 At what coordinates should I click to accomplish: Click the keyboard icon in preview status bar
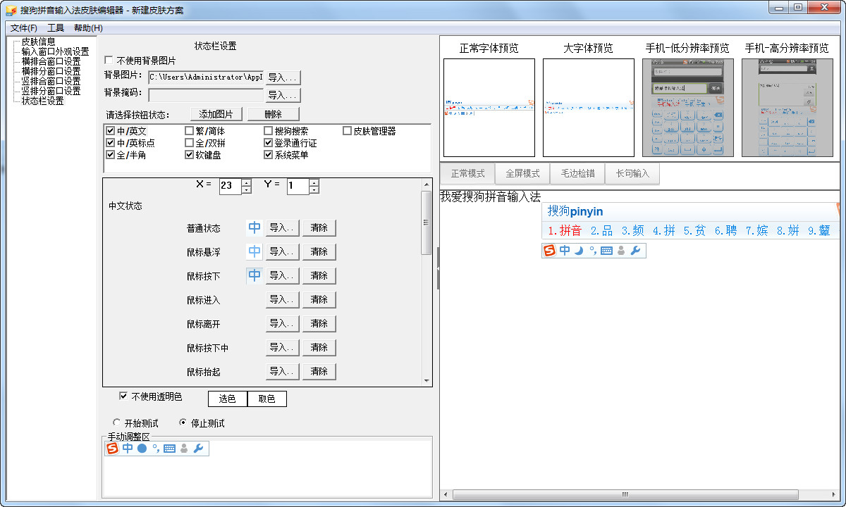[x=606, y=251]
